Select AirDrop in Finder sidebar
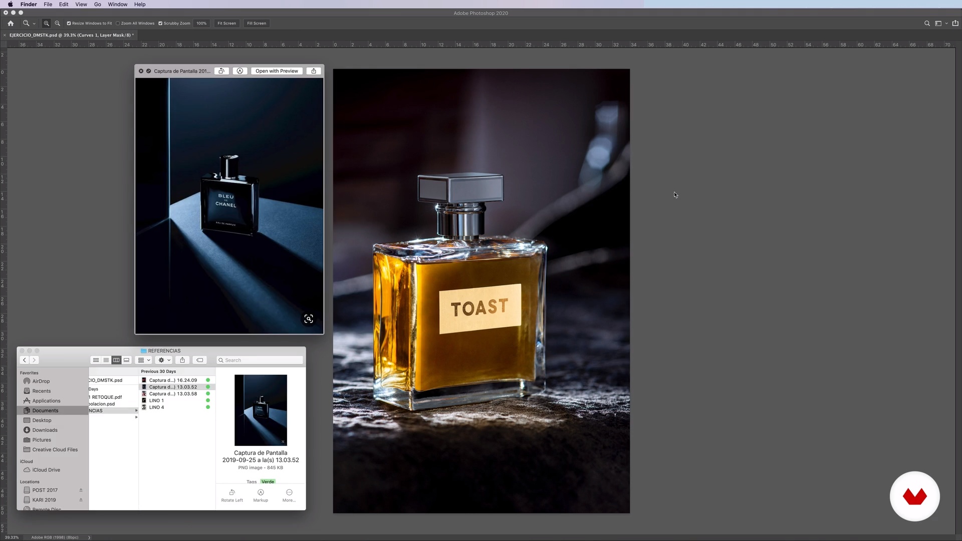Viewport: 962px width, 541px height. click(53, 381)
